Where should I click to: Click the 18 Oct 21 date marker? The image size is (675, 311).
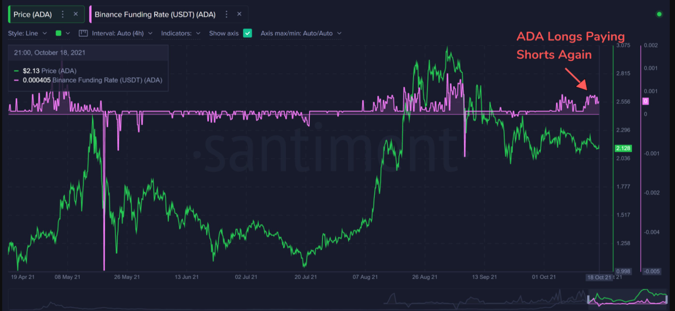599,278
